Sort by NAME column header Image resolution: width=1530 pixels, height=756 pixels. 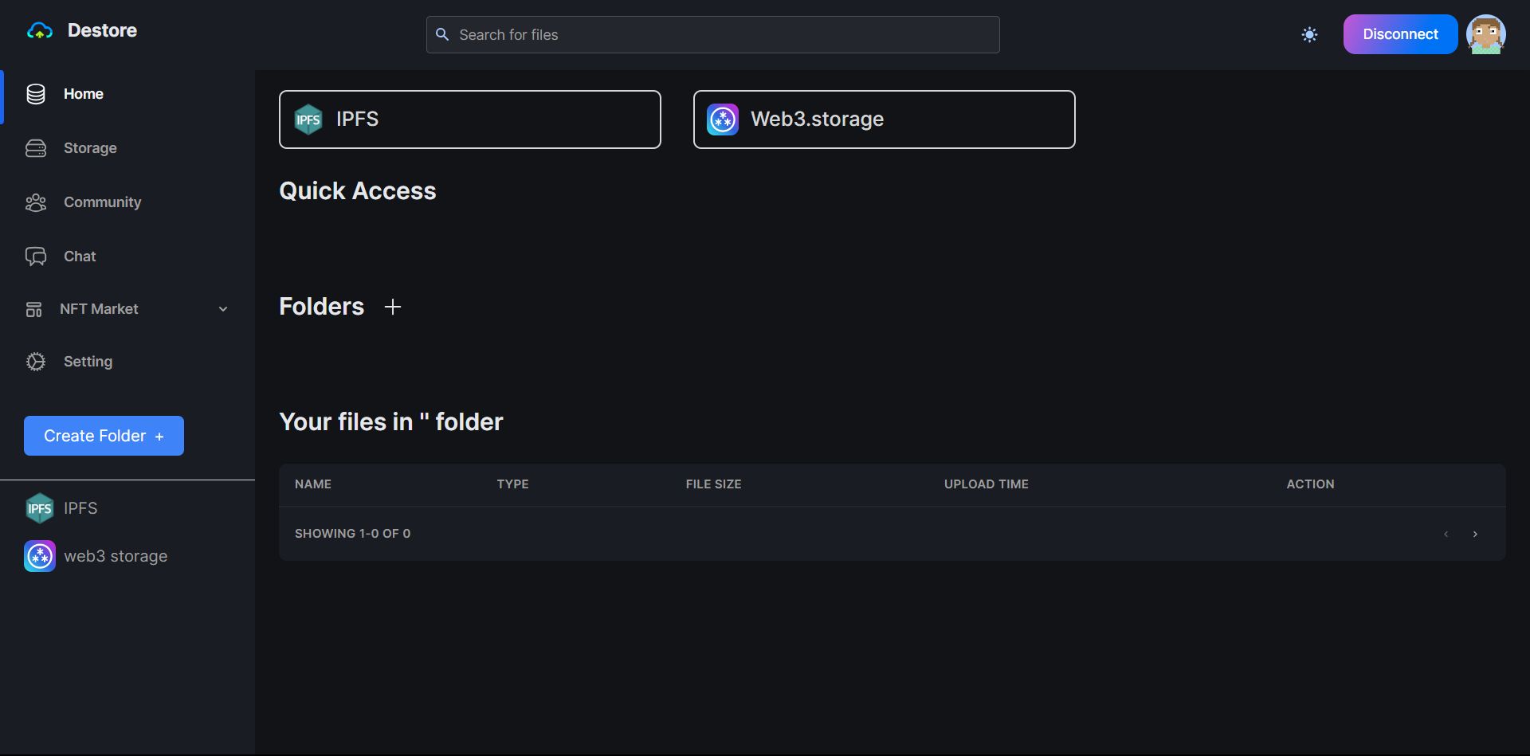[x=313, y=484]
